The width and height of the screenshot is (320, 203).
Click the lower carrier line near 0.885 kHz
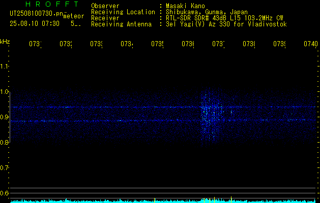(163, 120)
